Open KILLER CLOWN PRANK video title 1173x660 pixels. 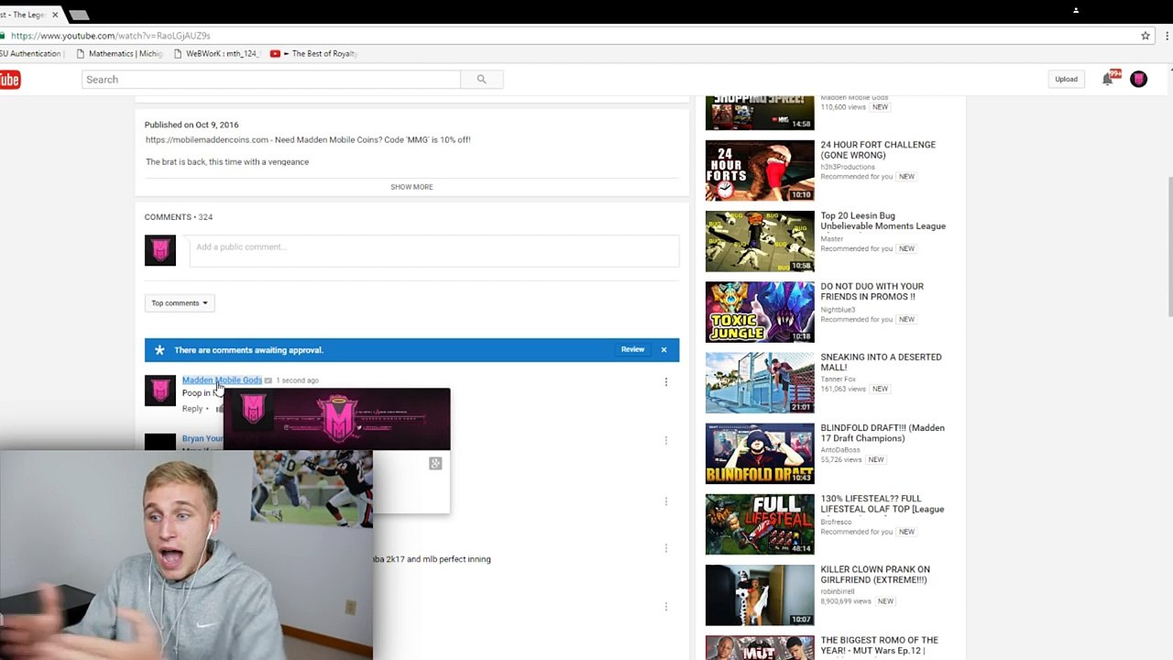(875, 575)
